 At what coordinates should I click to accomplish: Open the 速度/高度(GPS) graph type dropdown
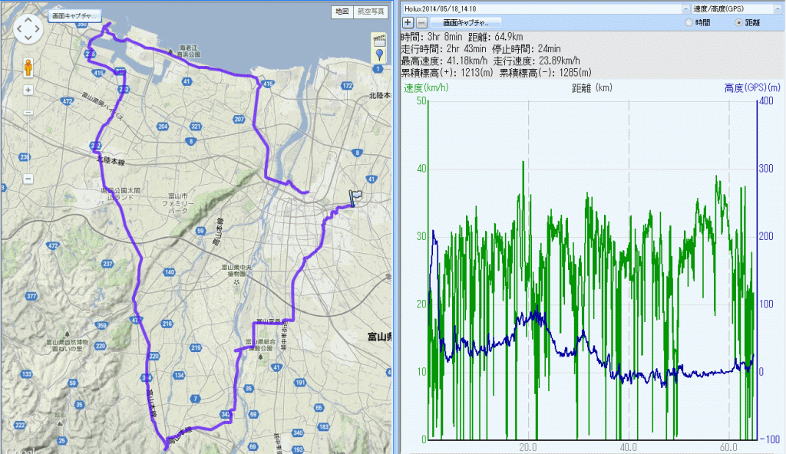(778, 8)
